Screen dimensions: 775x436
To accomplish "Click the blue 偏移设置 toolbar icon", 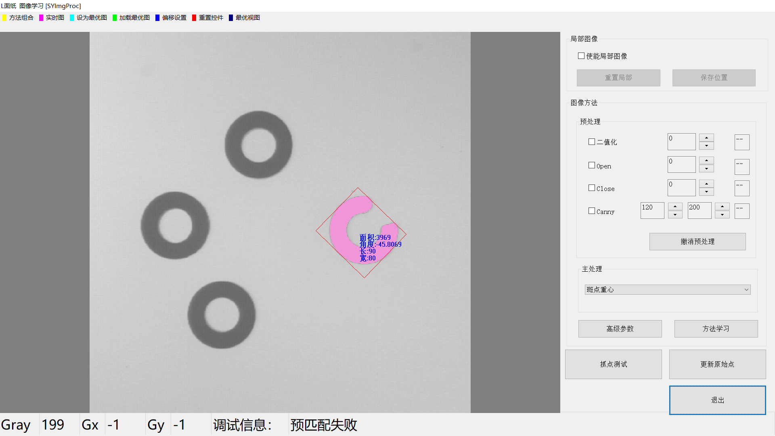I will pos(157,18).
